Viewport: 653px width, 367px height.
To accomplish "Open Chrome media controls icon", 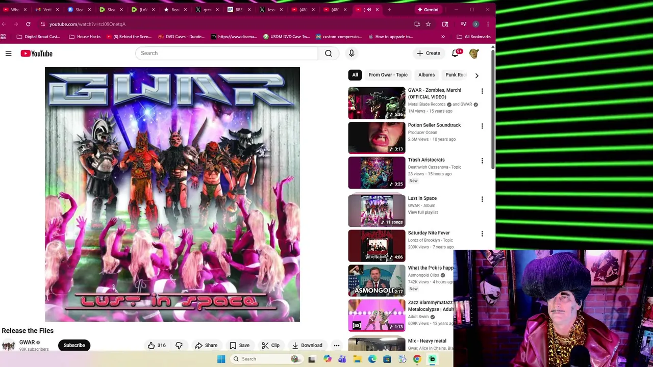I will (x=463, y=24).
